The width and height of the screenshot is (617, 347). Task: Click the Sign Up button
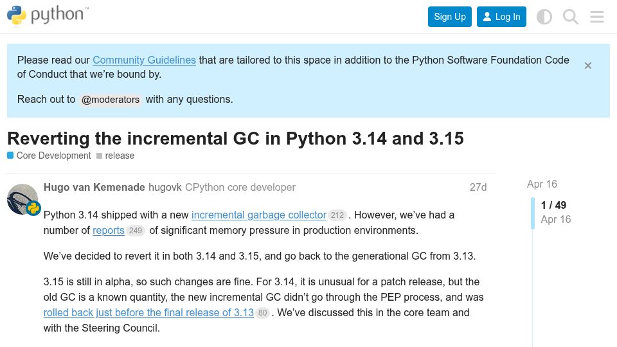click(450, 17)
